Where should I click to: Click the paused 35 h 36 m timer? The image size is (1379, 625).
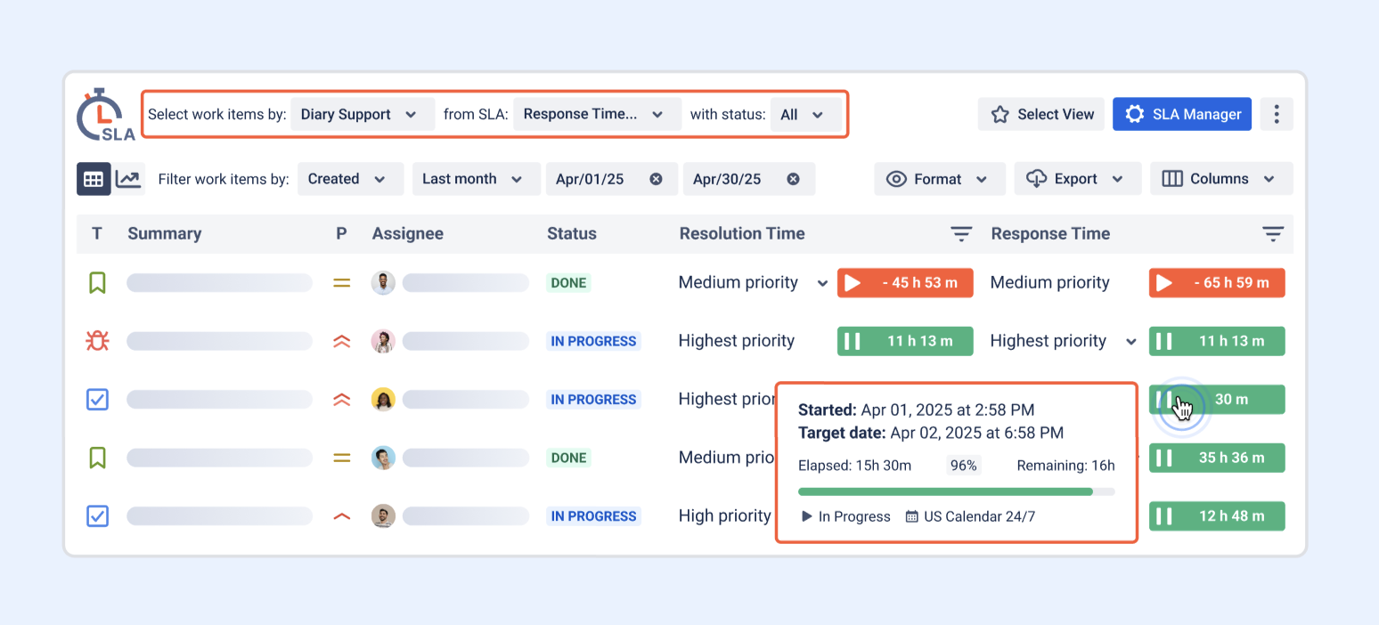point(1217,458)
